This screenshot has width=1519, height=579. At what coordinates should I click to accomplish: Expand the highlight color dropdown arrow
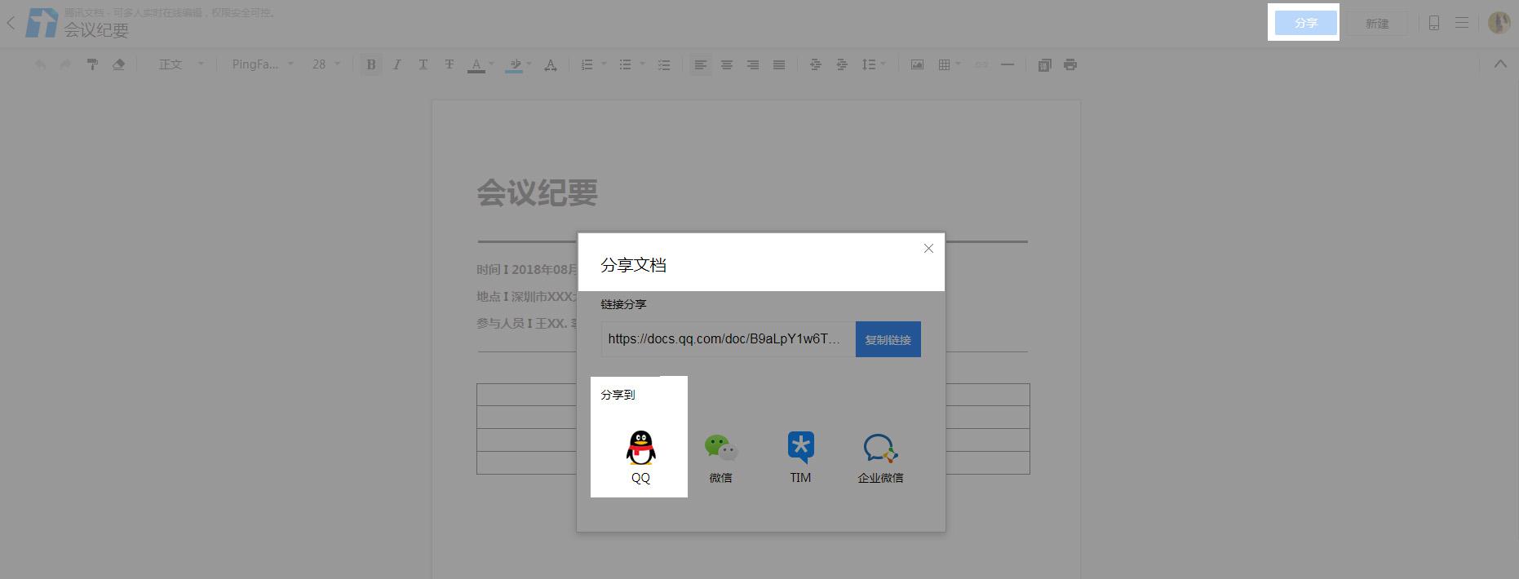[529, 64]
